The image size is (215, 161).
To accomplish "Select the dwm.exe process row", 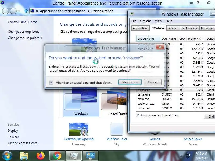I will [175, 99].
